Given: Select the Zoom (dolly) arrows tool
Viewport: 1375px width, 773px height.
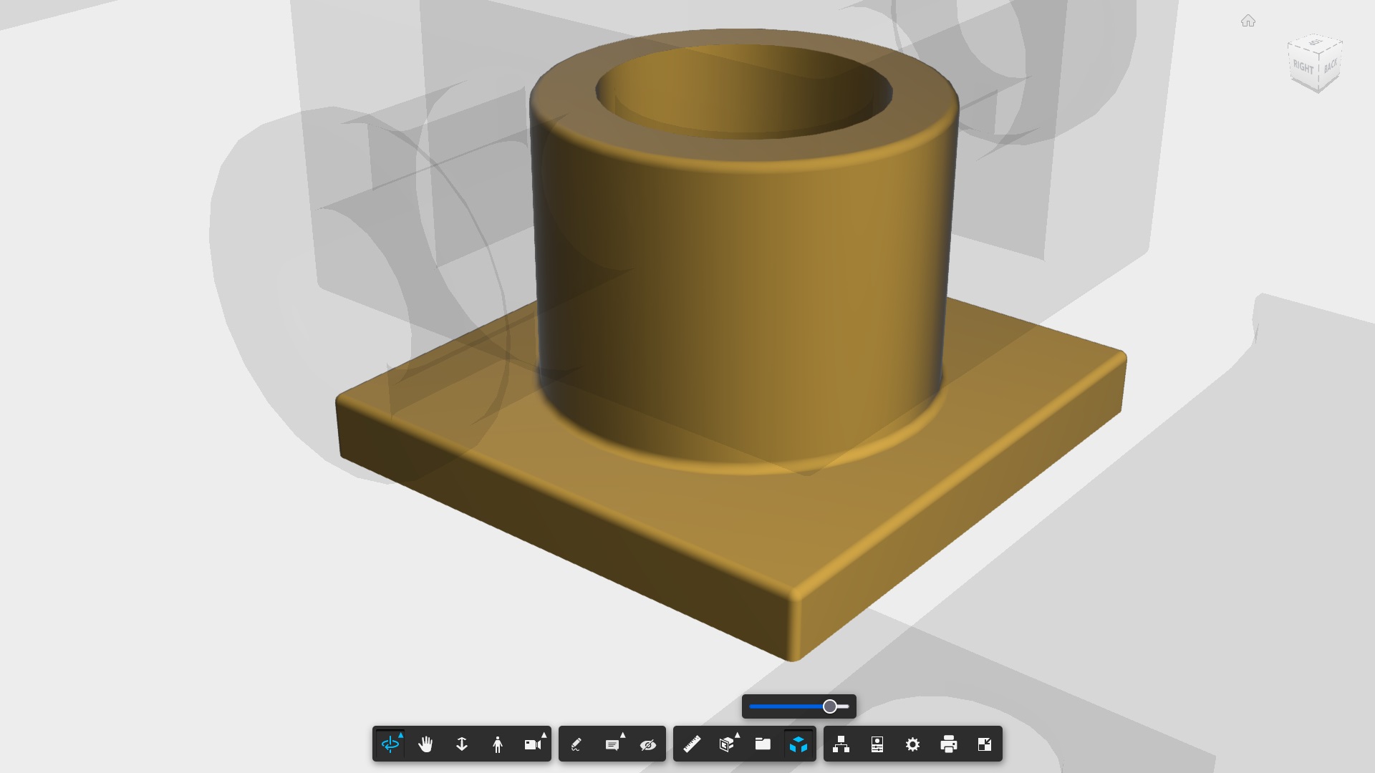Looking at the screenshot, I should point(462,744).
